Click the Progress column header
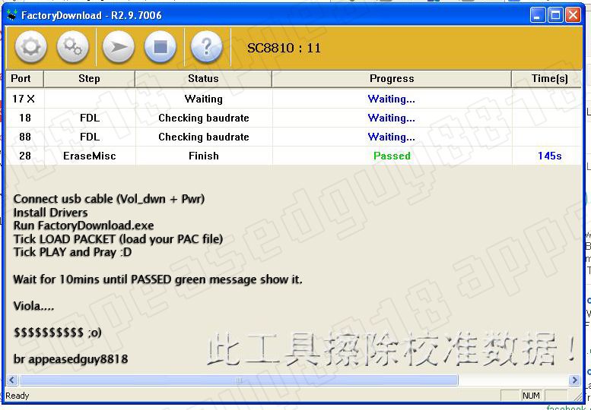 391,79
